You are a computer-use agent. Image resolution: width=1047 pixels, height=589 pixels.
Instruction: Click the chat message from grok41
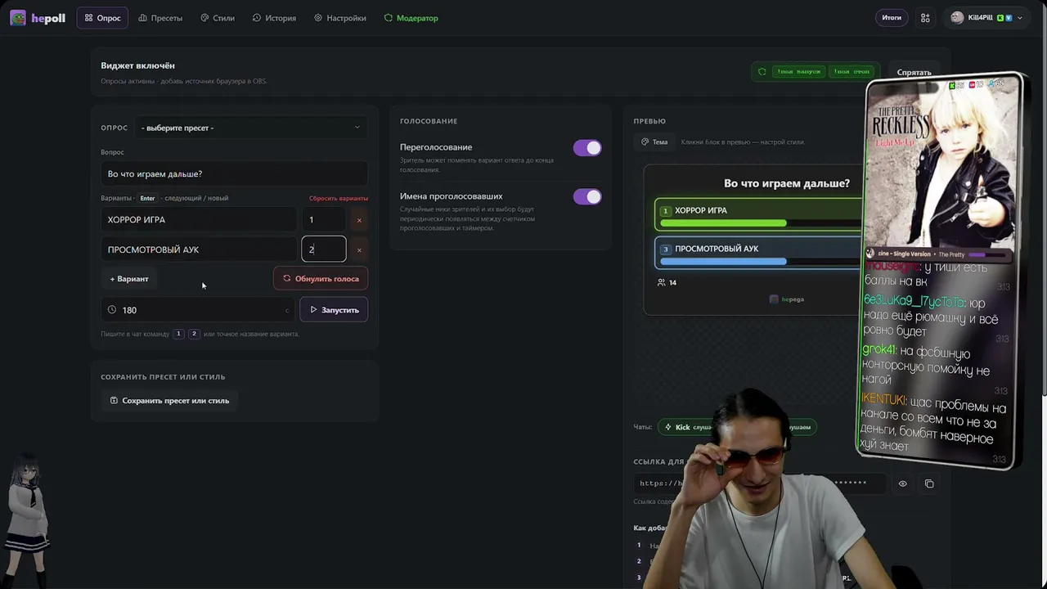pos(928,363)
